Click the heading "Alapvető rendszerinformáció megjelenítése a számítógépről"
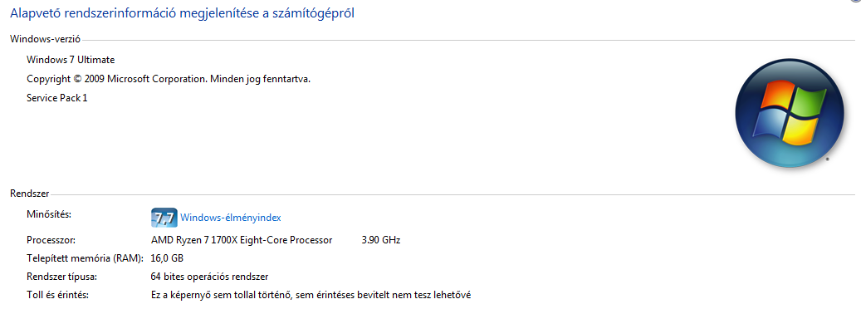The image size is (861, 309). click(183, 14)
